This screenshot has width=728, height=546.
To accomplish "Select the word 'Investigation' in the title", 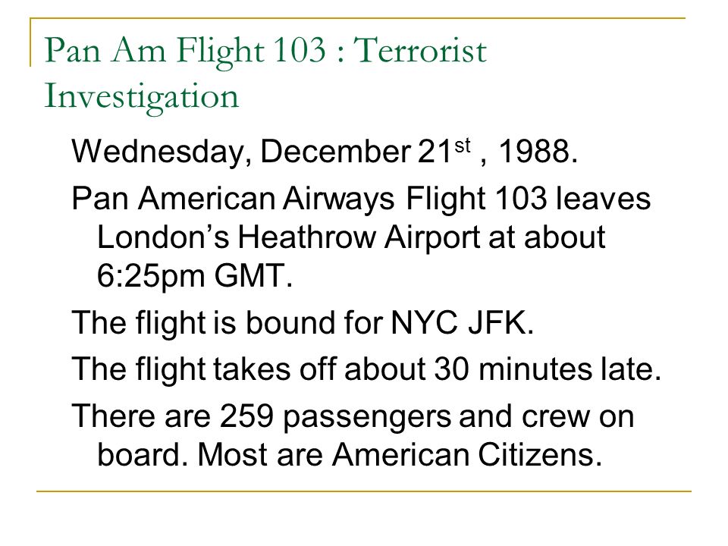I will point(141,96).
